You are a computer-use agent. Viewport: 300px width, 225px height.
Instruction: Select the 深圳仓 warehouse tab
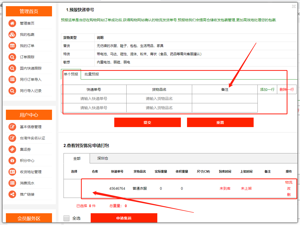102,159
